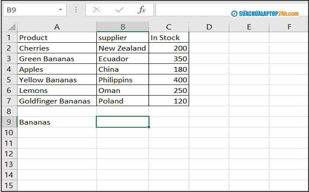
Task: Click the Cancel X formula icon
Action: pyautogui.click(x=97, y=10)
